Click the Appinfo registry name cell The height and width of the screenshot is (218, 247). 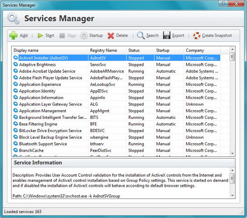click(98, 97)
